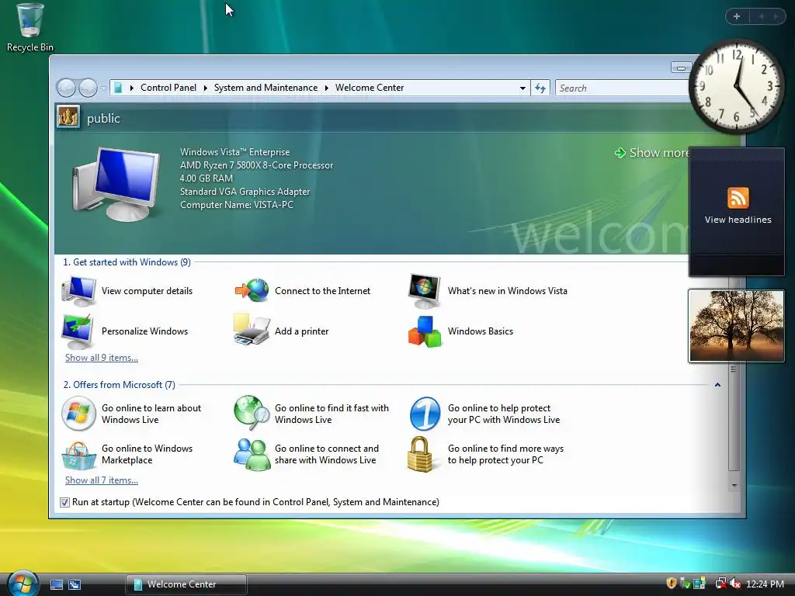Select the find it fast magnifier globe icon
The height and width of the screenshot is (596, 795).
252,413
